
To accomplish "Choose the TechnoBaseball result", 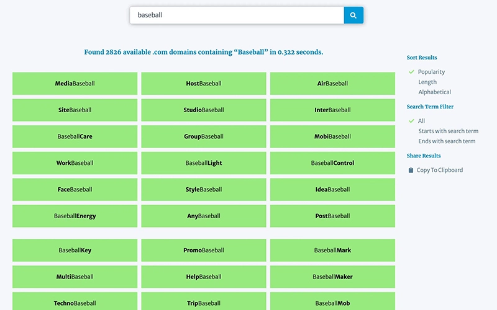I will 75,301.
